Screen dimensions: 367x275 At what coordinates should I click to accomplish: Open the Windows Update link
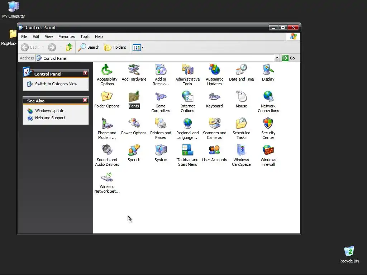pyautogui.click(x=49, y=111)
